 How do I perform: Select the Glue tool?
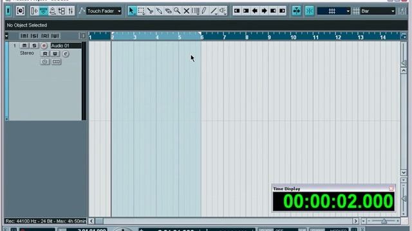coord(159,11)
